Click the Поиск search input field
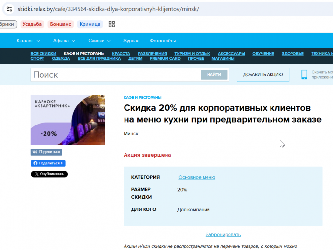 point(116,75)
